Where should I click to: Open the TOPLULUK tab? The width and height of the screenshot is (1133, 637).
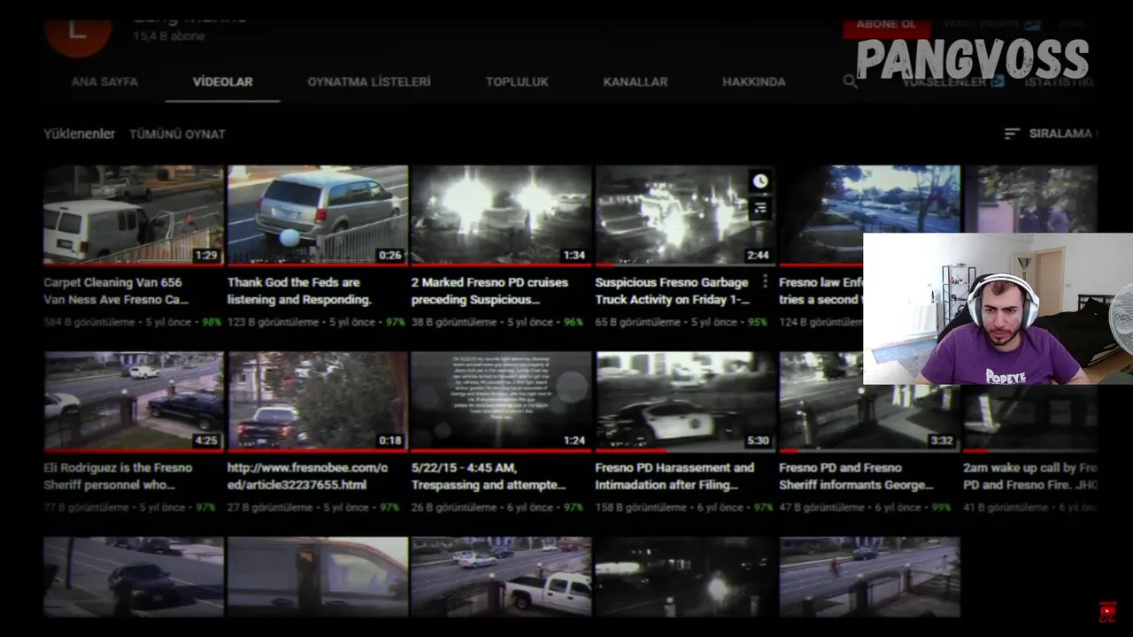point(517,81)
